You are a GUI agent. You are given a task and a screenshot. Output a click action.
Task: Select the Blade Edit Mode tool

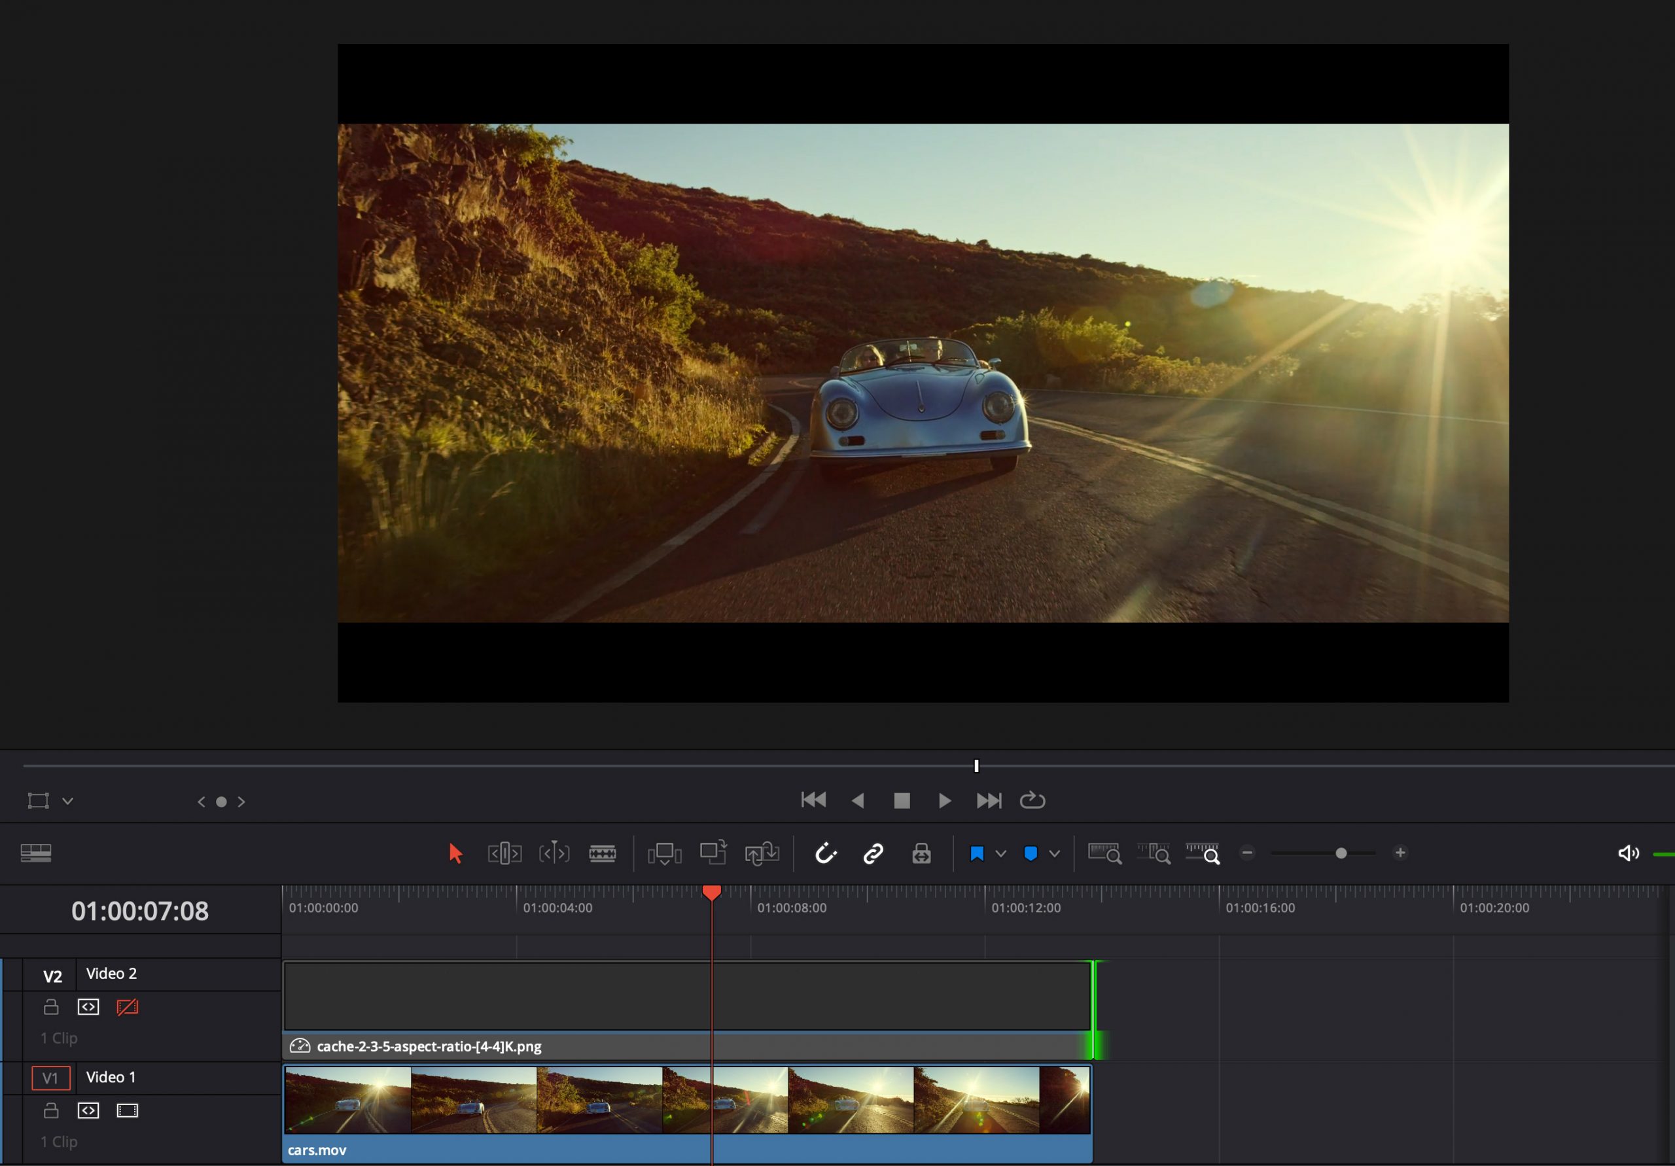(603, 853)
